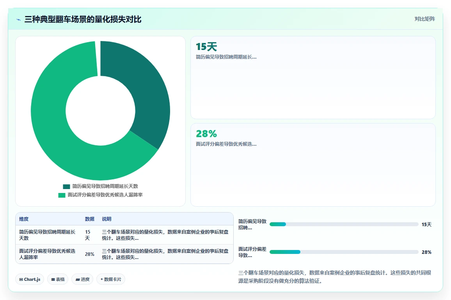Click the lightning icon beside the title
The width and height of the screenshot is (451, 300).
[x=19, y=20]
